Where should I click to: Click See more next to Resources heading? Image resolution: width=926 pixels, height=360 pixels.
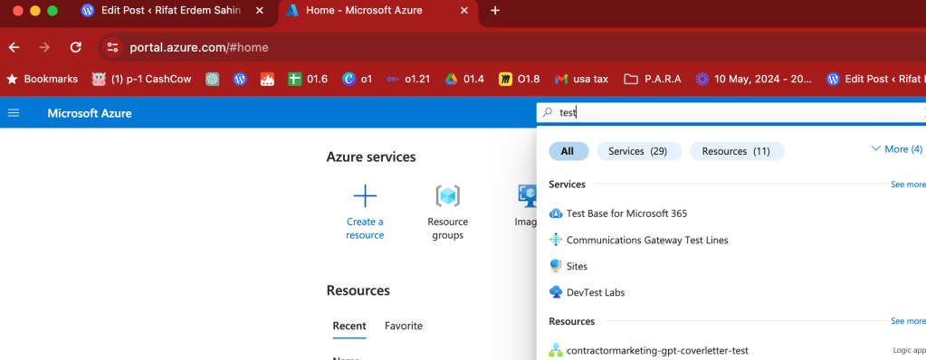point(908,322)
